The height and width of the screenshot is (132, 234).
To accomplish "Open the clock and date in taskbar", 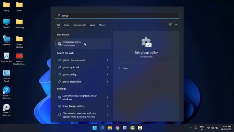I will pos(226,128).
